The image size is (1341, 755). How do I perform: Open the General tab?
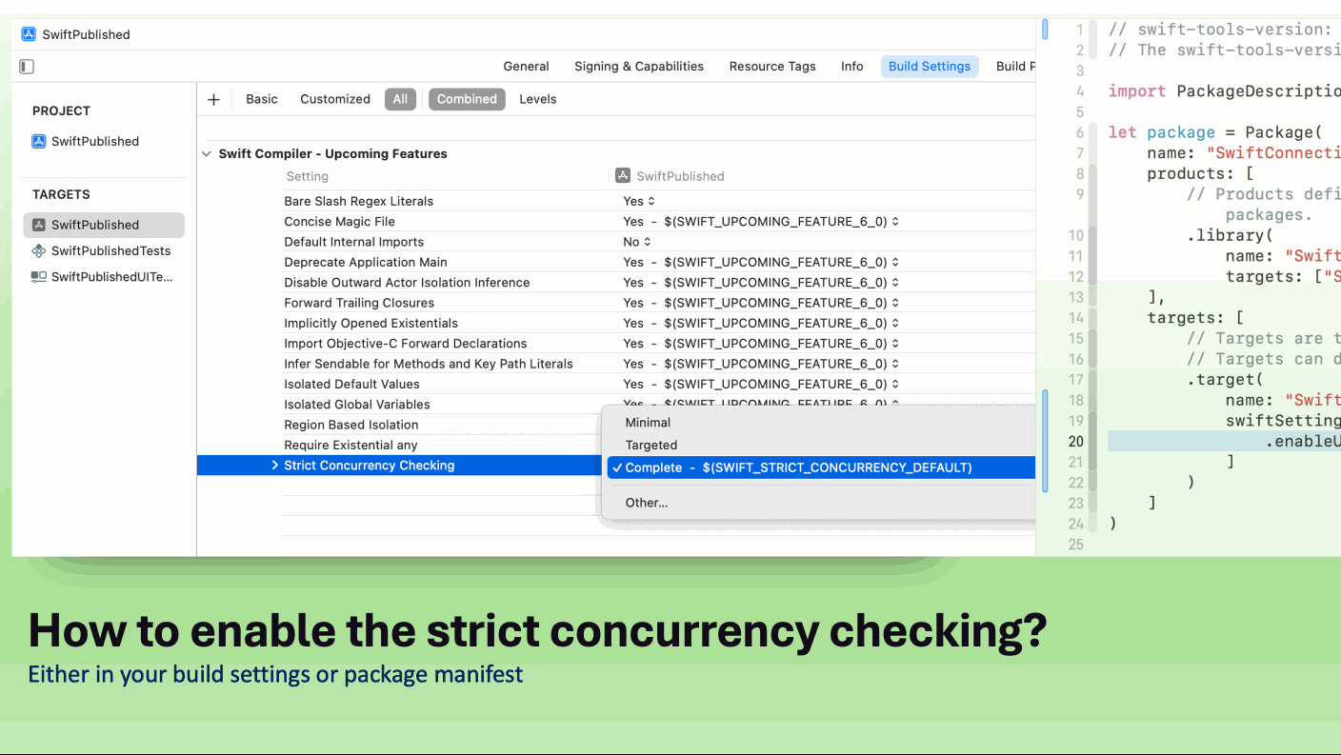527,67
